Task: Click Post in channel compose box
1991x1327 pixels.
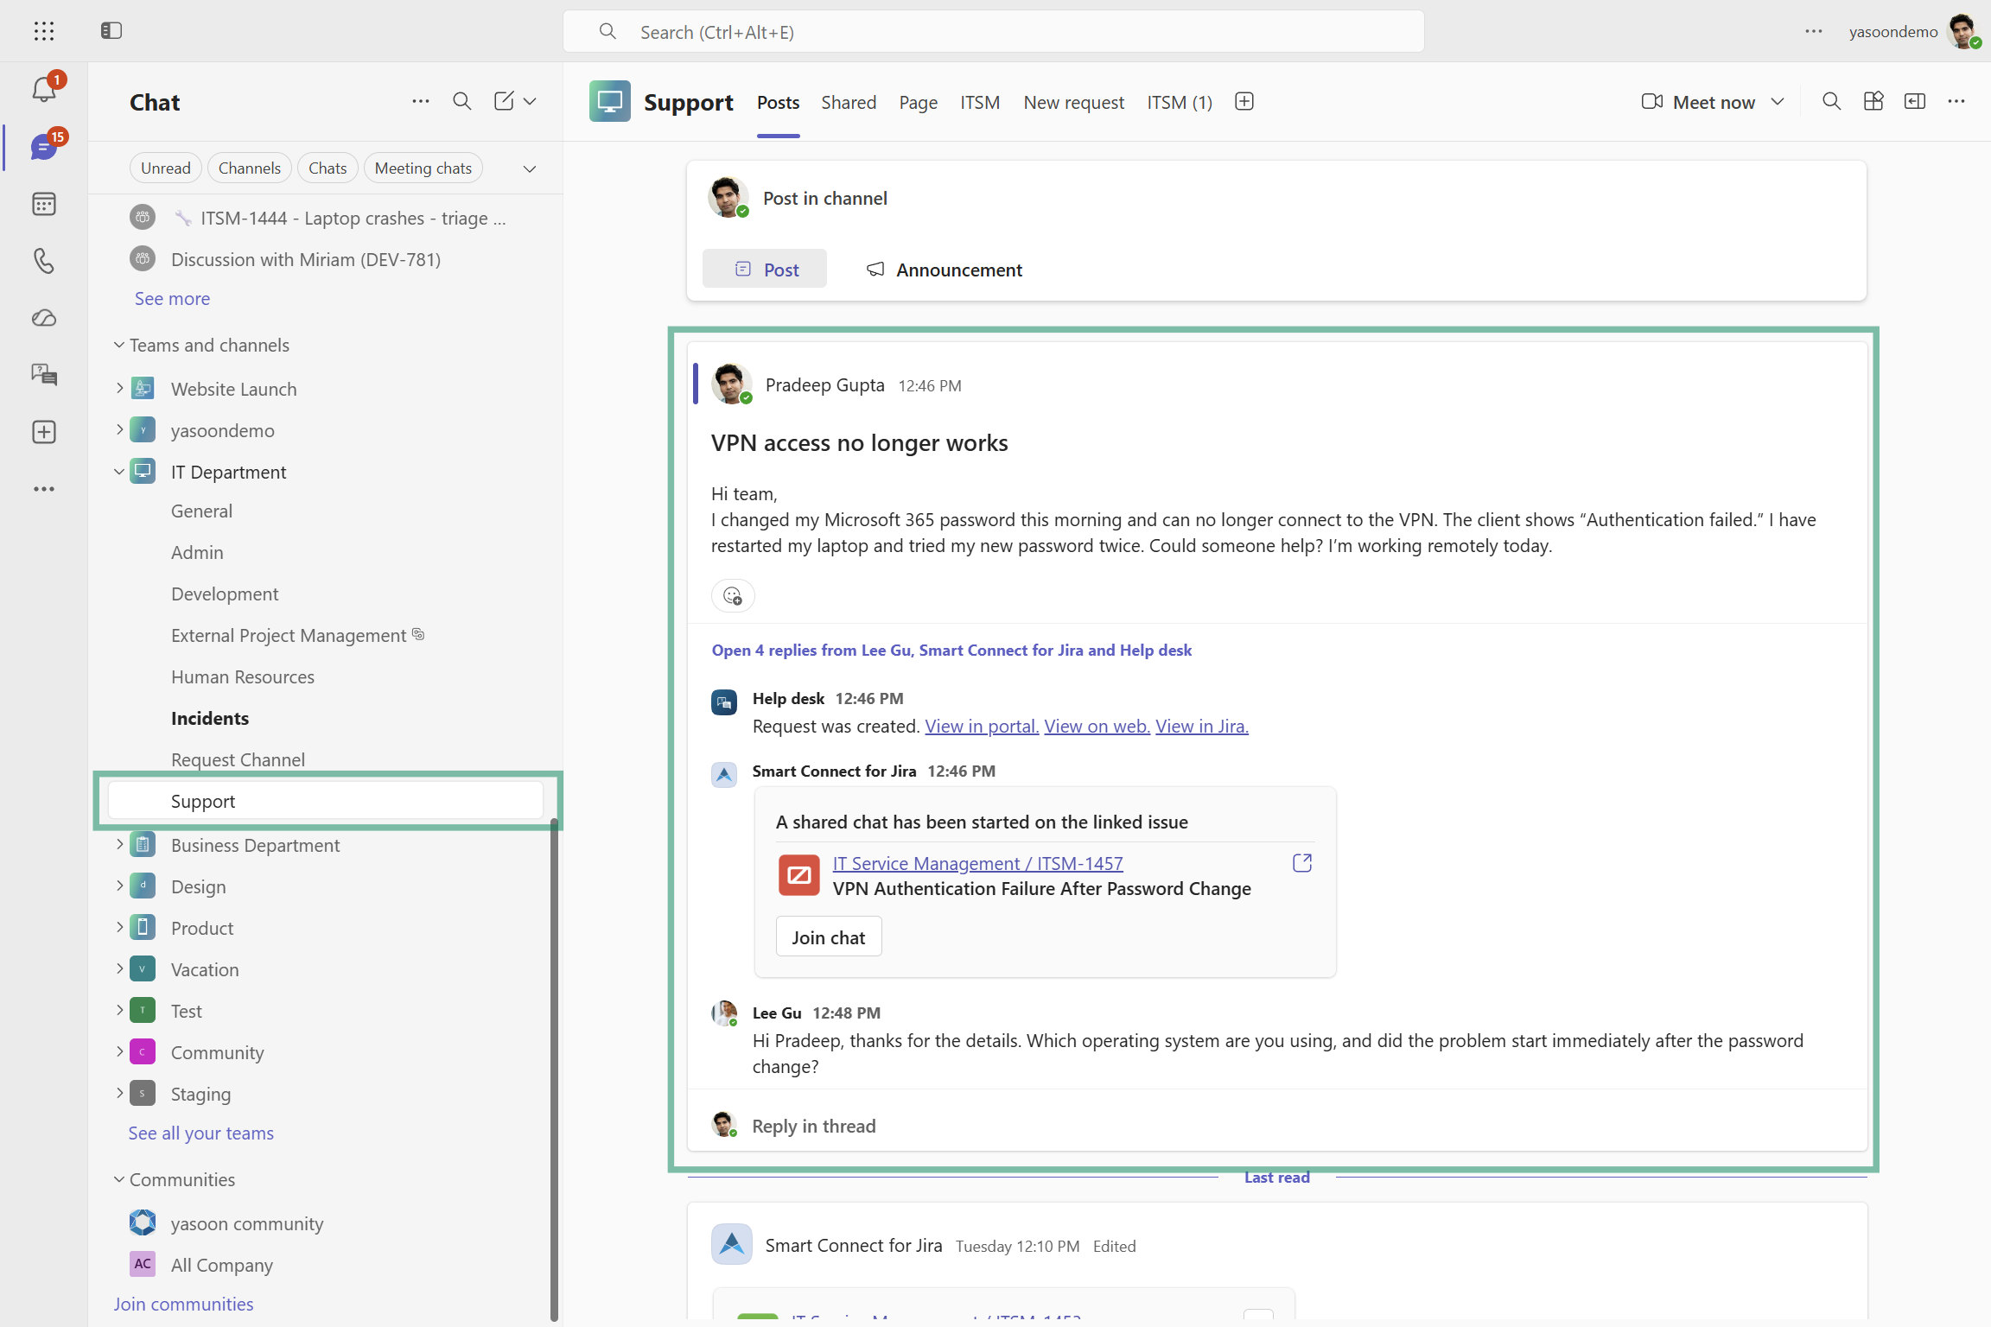Action: click(825, 199)
